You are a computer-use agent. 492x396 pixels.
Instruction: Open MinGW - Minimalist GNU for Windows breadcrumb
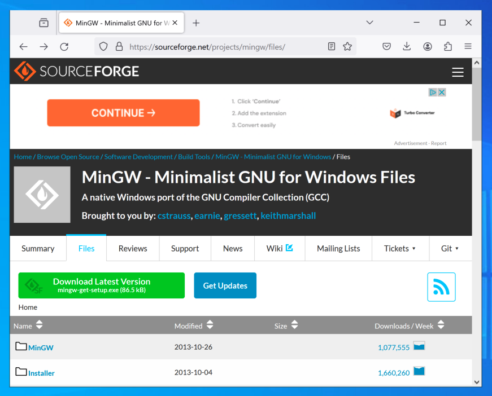click(x=273, y=157)
